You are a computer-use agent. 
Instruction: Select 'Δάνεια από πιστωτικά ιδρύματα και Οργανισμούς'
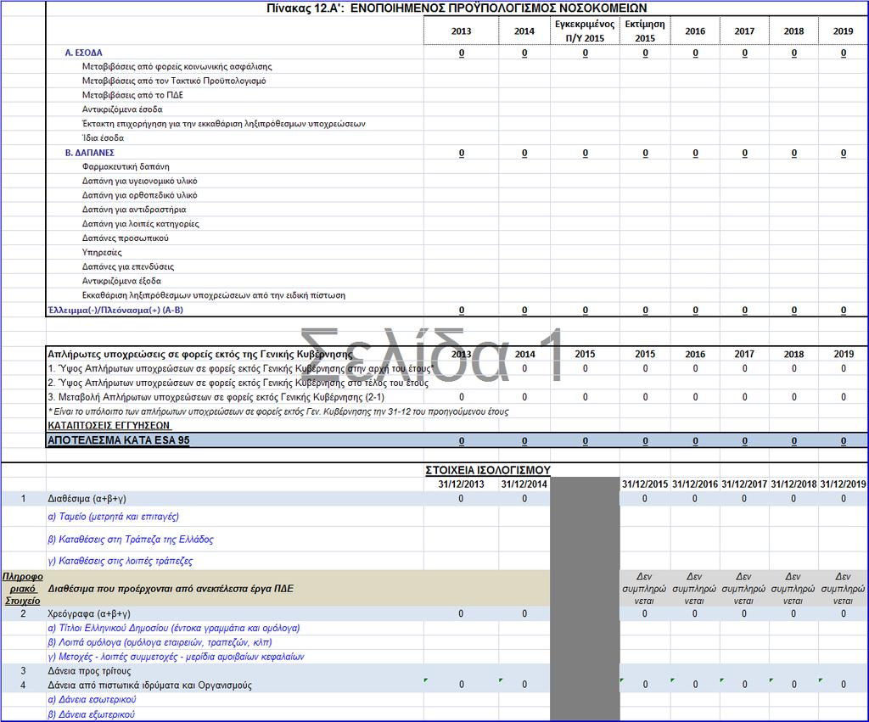pyautogui.click(x=149, y=686)
